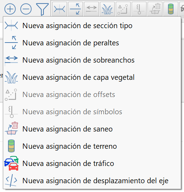Click desplazamiento del eje icon in menu
The width and height of the screenshot is (184, 192).
(x=11, y=180)
